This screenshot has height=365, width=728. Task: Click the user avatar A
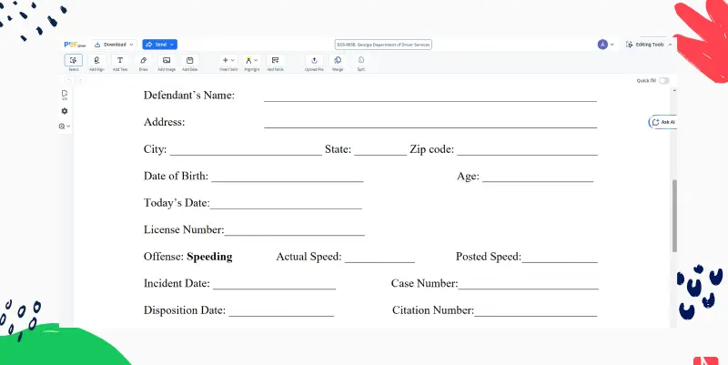click(x=602, y=45)
